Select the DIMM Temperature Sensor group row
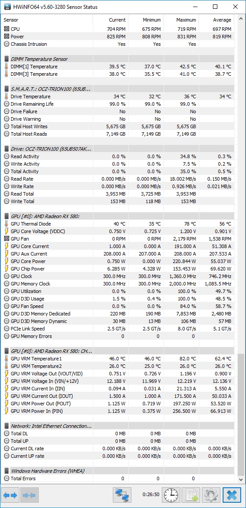 click(119, 59)
